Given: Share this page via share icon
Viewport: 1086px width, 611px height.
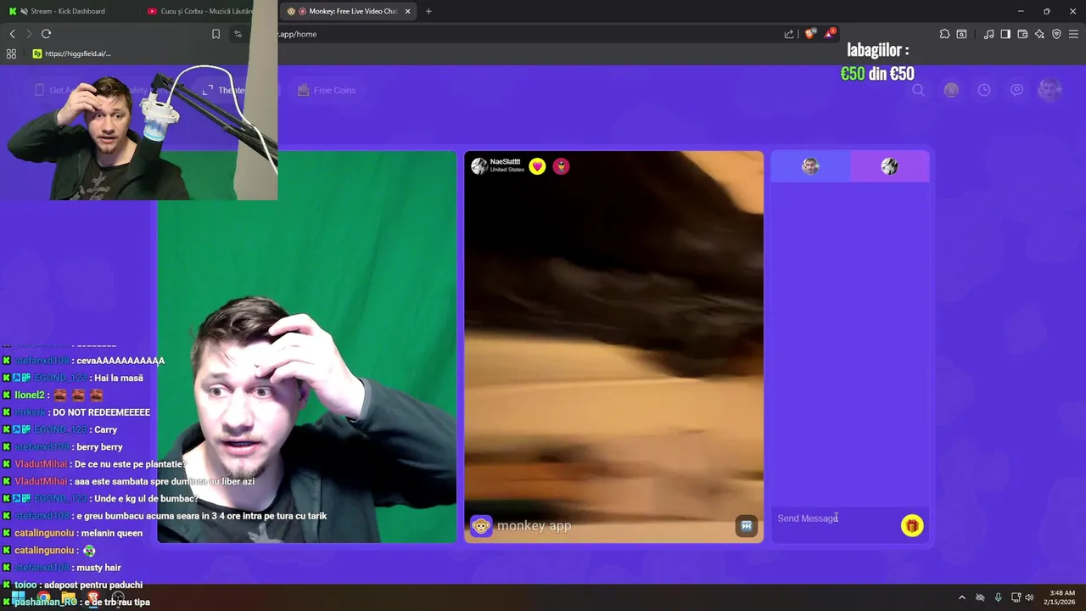Looking at the screenshot, I should pos(789,34).
